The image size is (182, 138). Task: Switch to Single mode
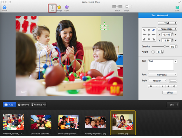click(126, 6)
